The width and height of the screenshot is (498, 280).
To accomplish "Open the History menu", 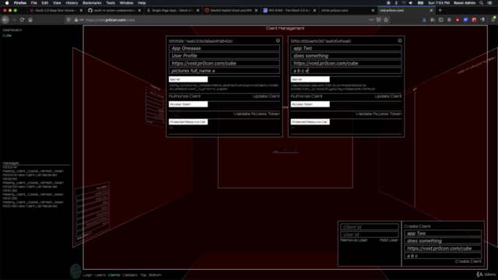I will [x=72, y=3].
